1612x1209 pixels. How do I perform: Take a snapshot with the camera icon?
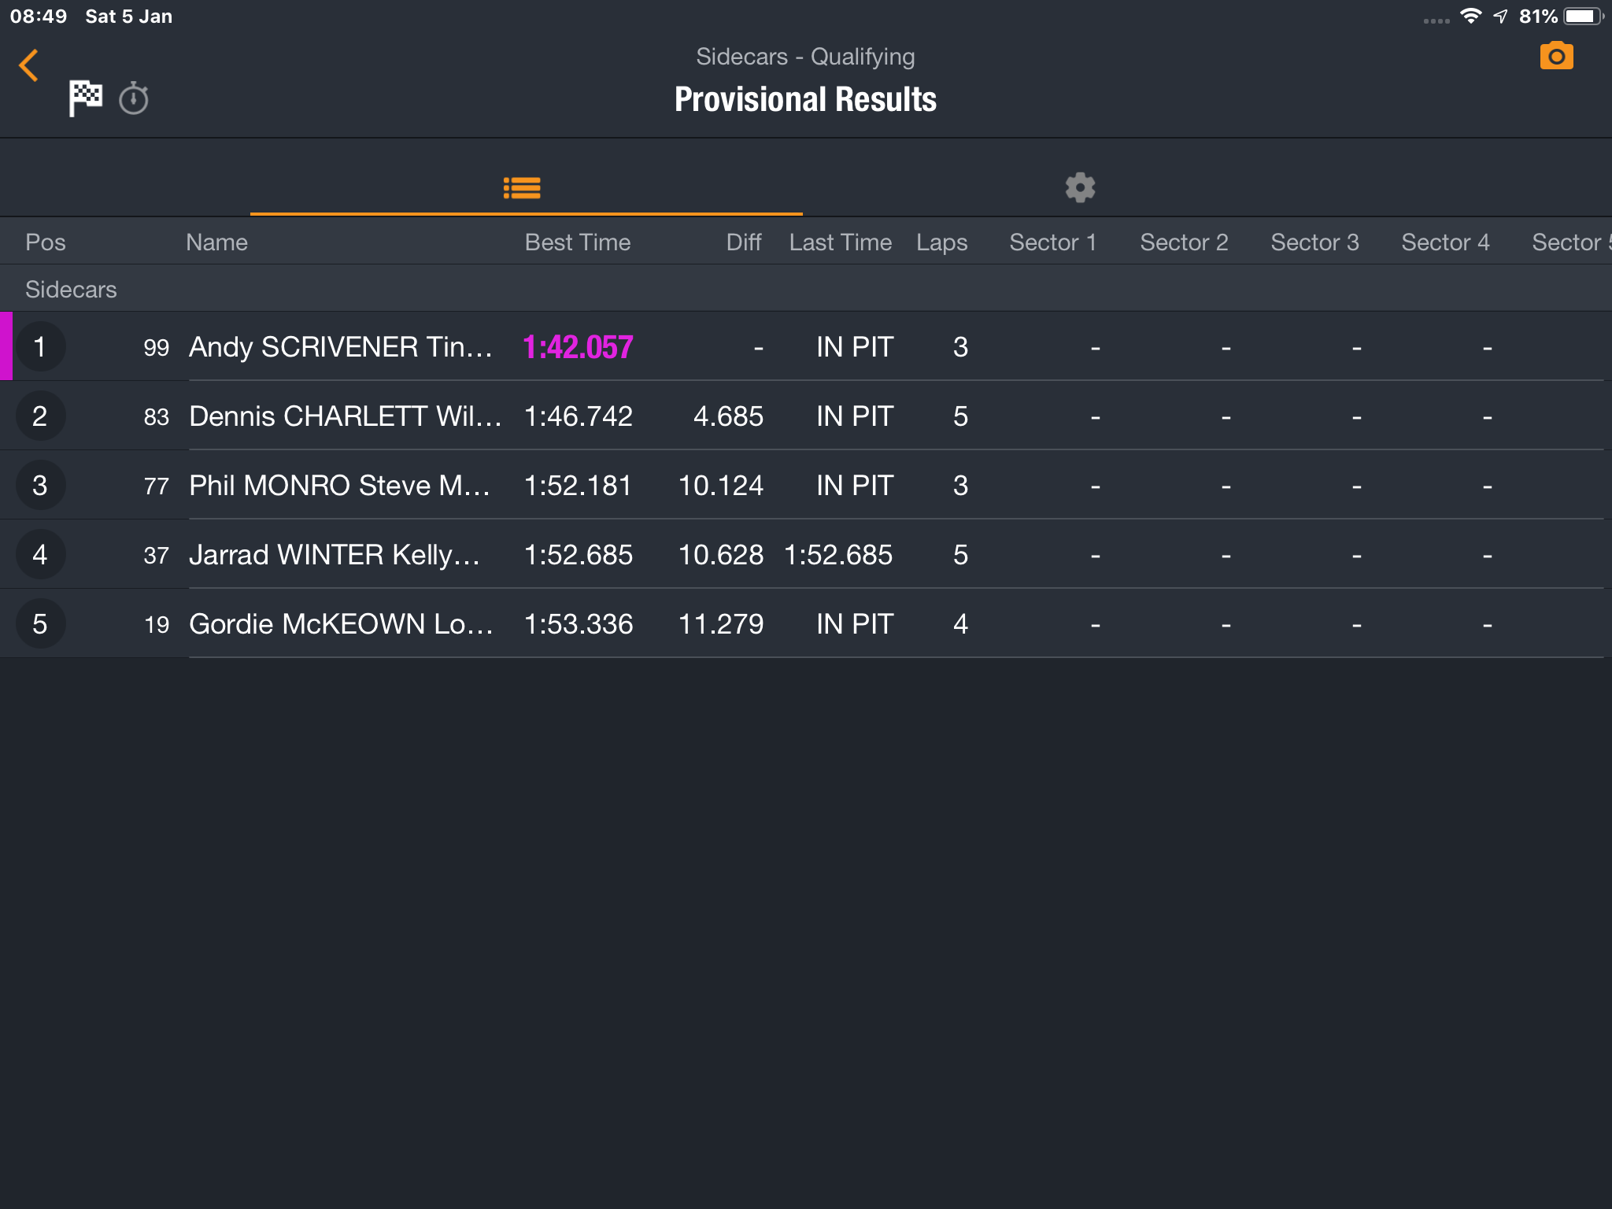(x=1556, y=56)
